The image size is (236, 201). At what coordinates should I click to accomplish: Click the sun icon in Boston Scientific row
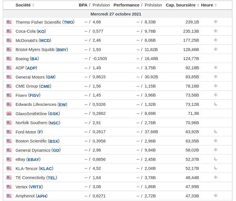[215, 141]
